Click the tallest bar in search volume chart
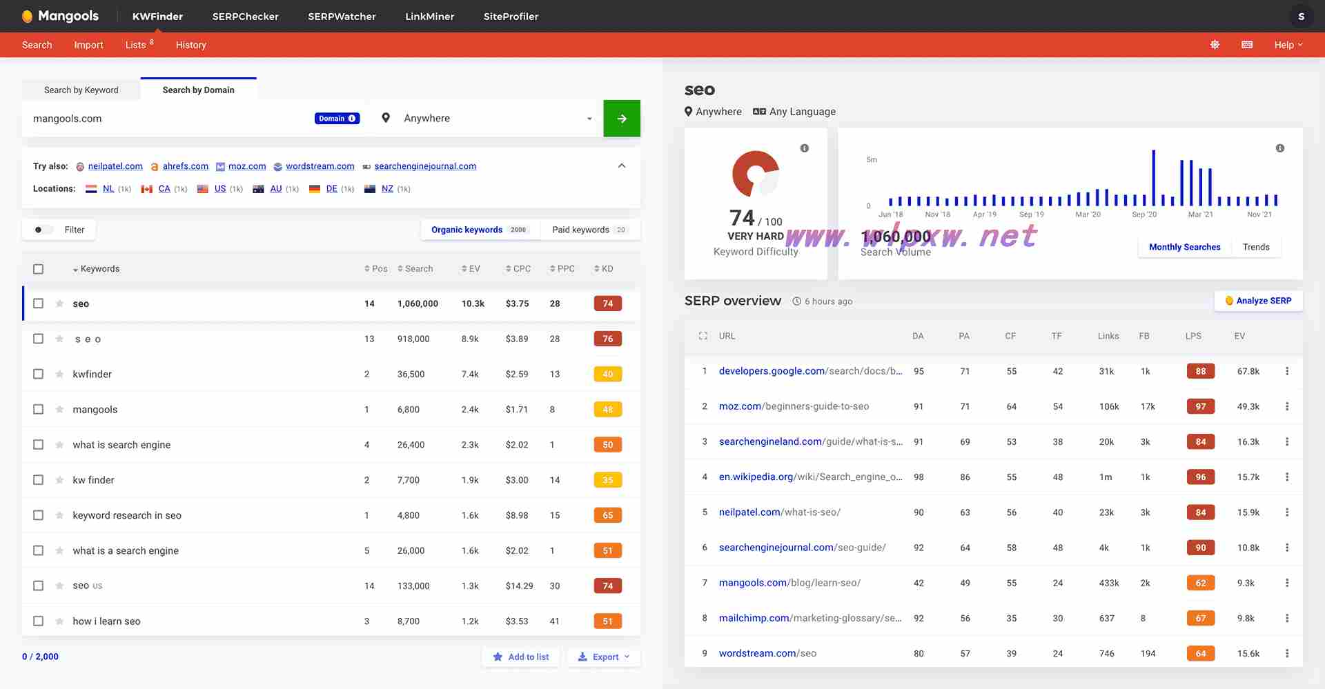The image size is (1325, 689). pos(1153,178)
